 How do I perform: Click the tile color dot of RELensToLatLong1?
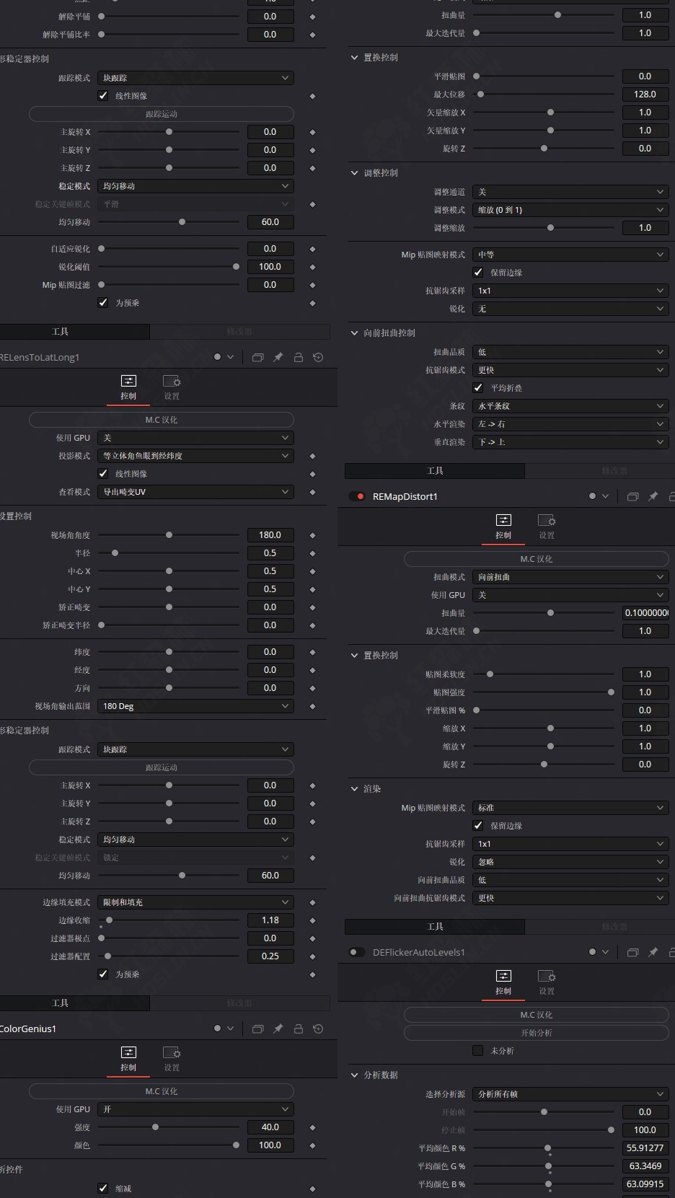[x=218, y=357]
